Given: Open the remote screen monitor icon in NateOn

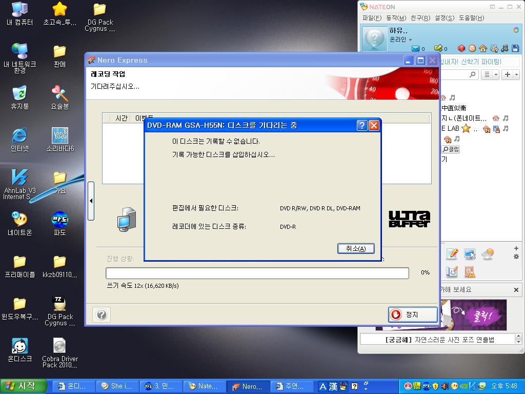Looking at the screenshot, I should coord(470,254).
